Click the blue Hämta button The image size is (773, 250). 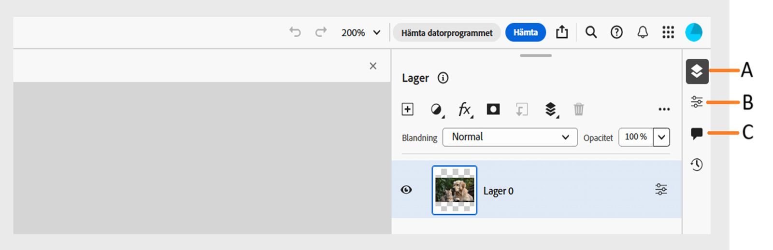[526, 32]
